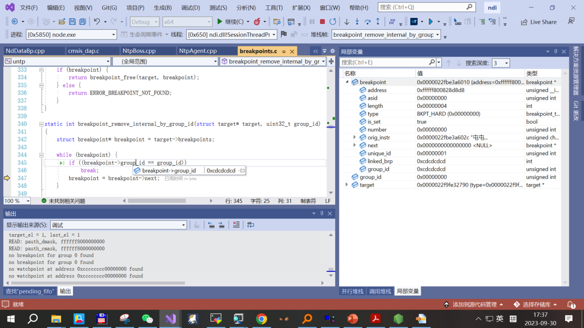The width and height of the screenshot is (584, 328).
Task: Open the feedback person icon at top right
Action: click(571, 22)
